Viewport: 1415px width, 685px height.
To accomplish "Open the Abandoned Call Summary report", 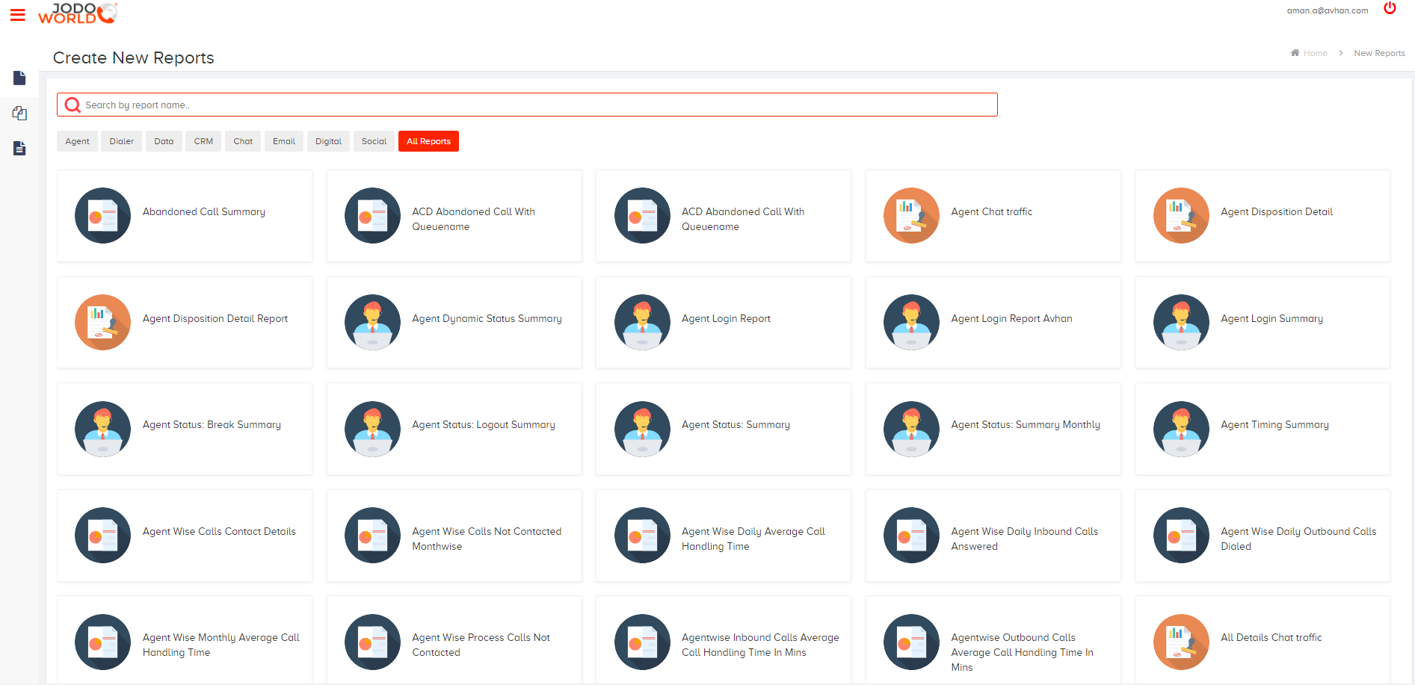I will pyautogui.click(x=184, y=216).
